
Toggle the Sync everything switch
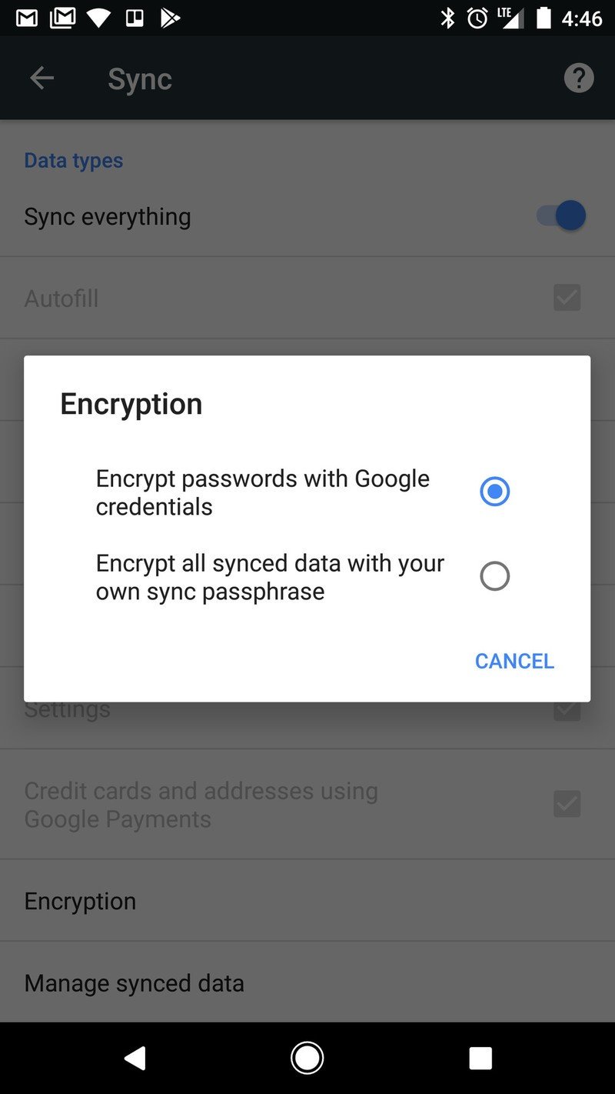click(561, 216)
